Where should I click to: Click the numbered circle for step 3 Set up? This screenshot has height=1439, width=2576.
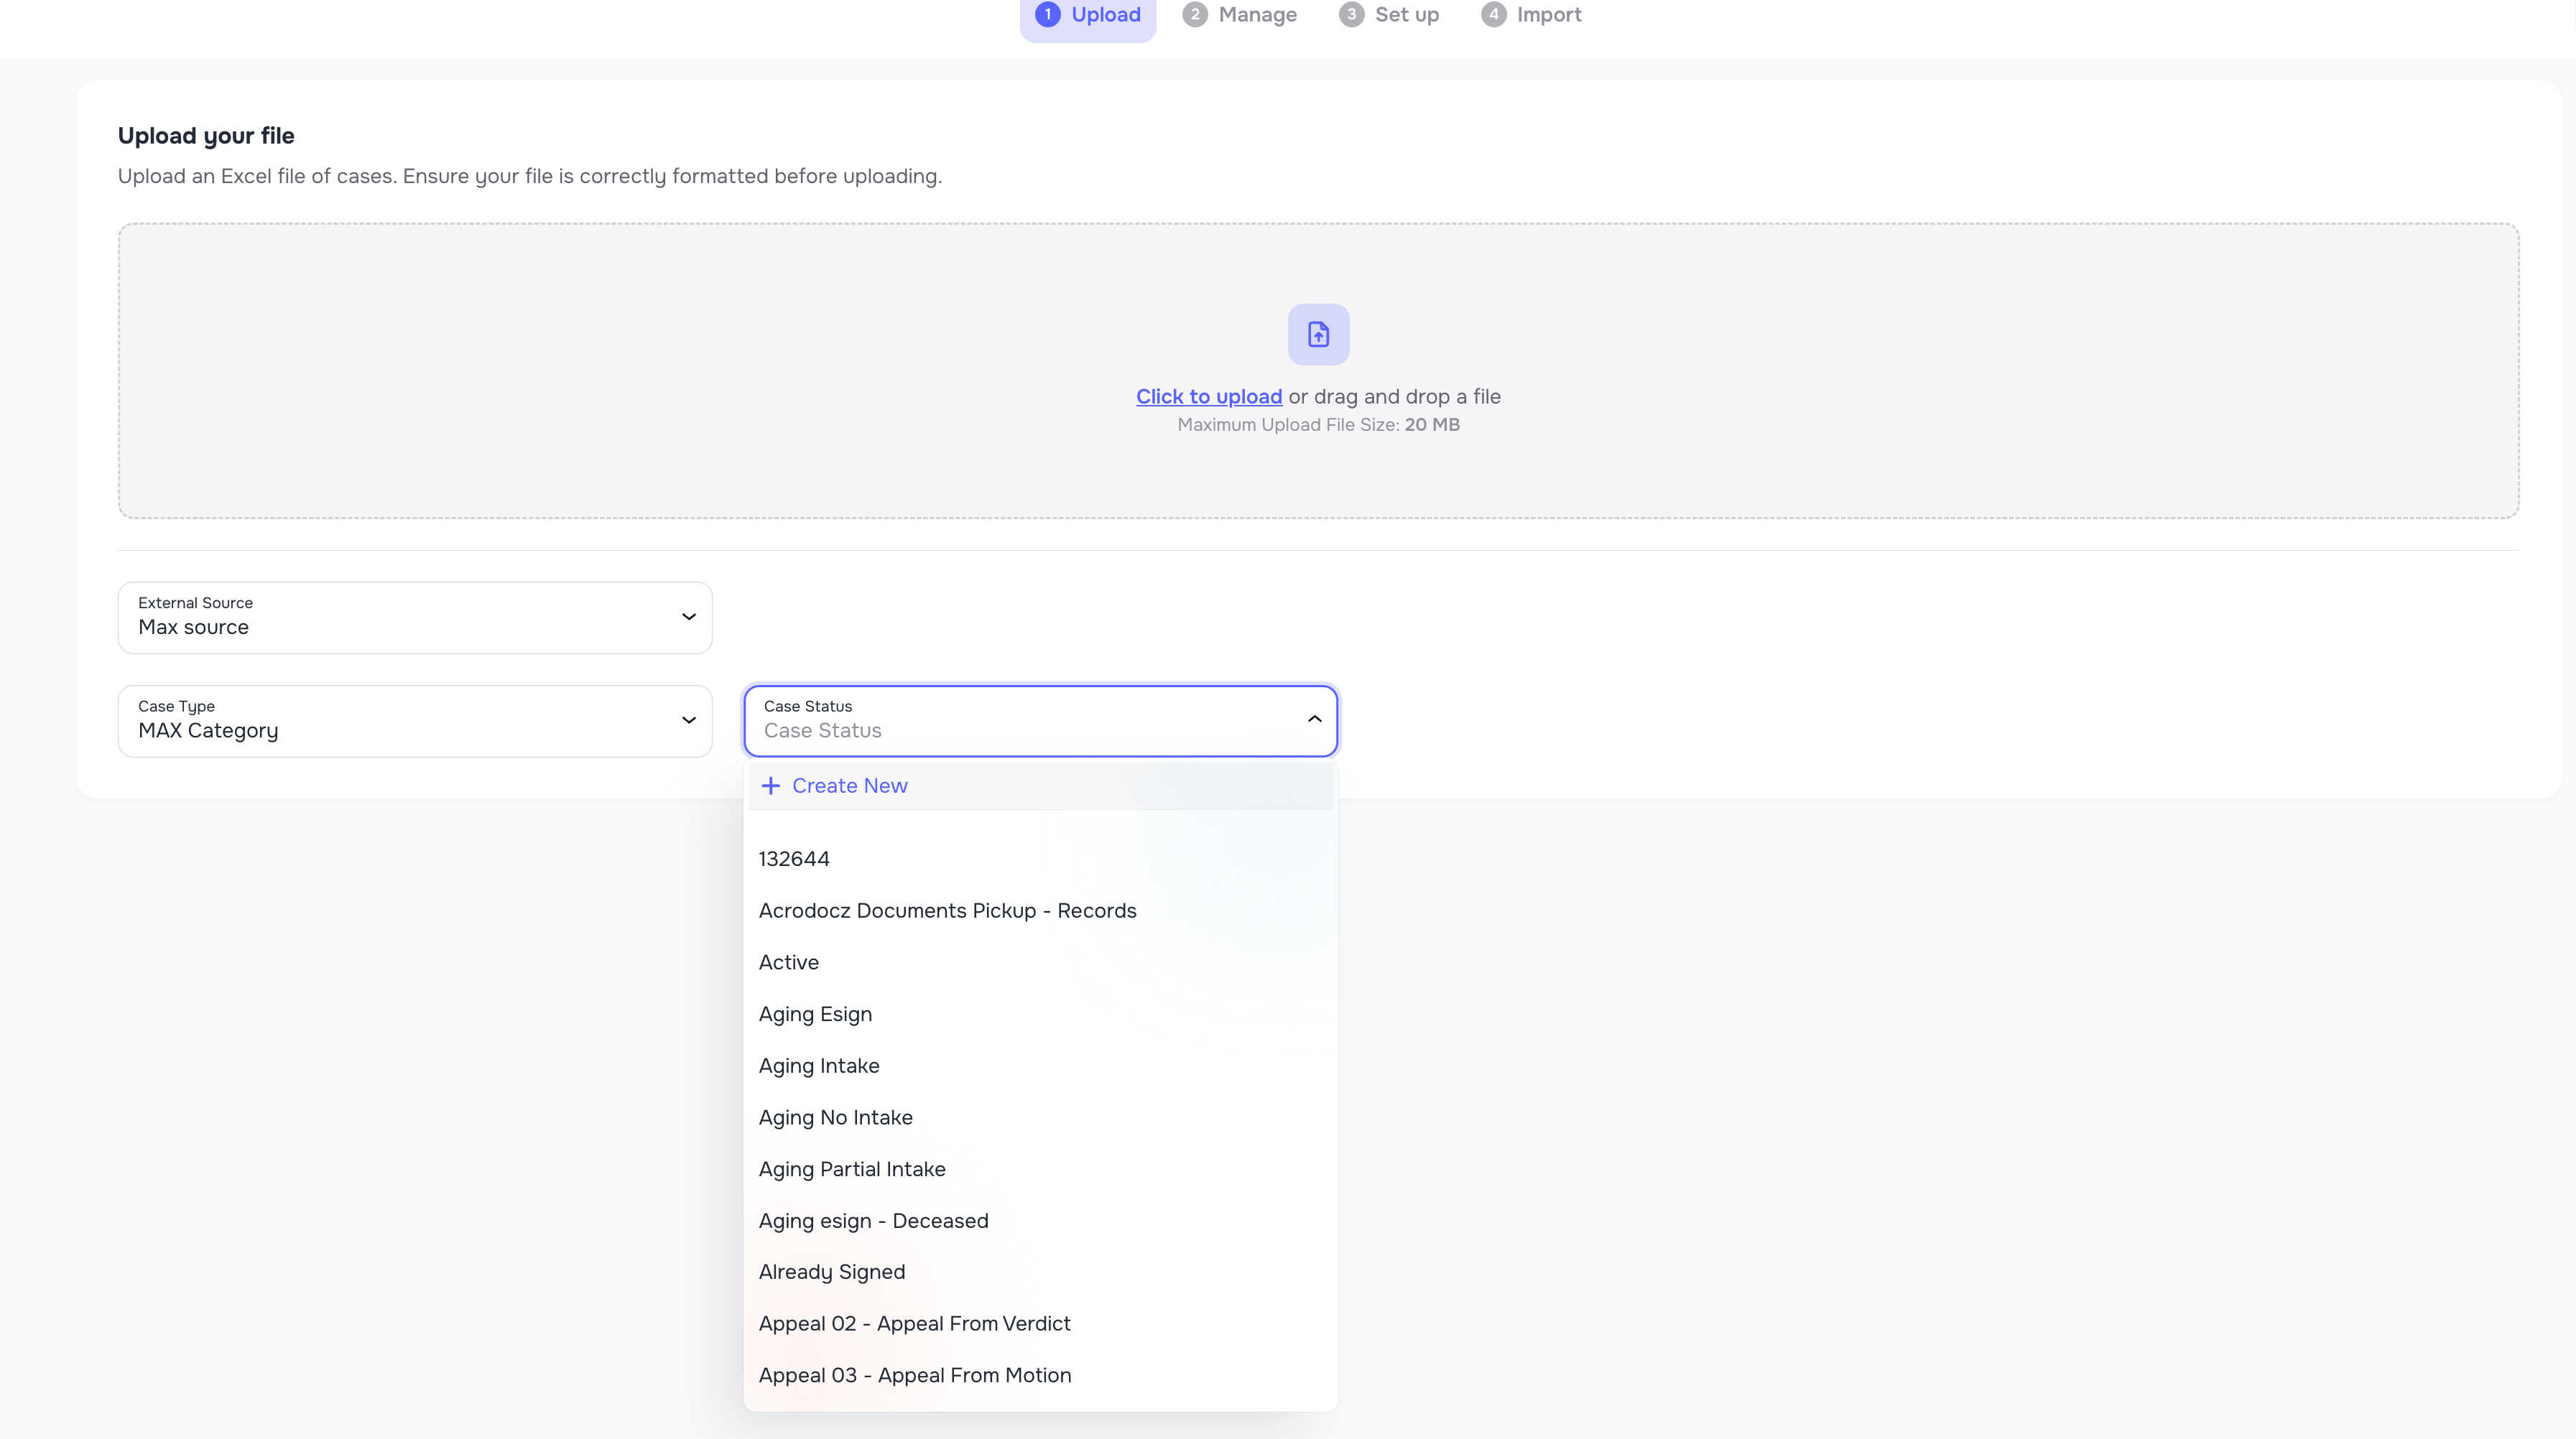[x=1352, y=14]
